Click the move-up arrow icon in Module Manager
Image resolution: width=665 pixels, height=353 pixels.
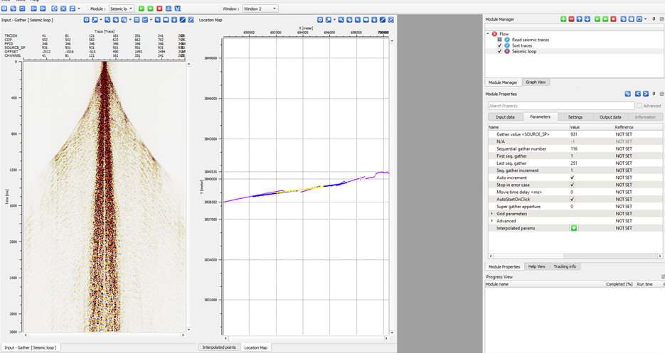click(x=580, y=19)
